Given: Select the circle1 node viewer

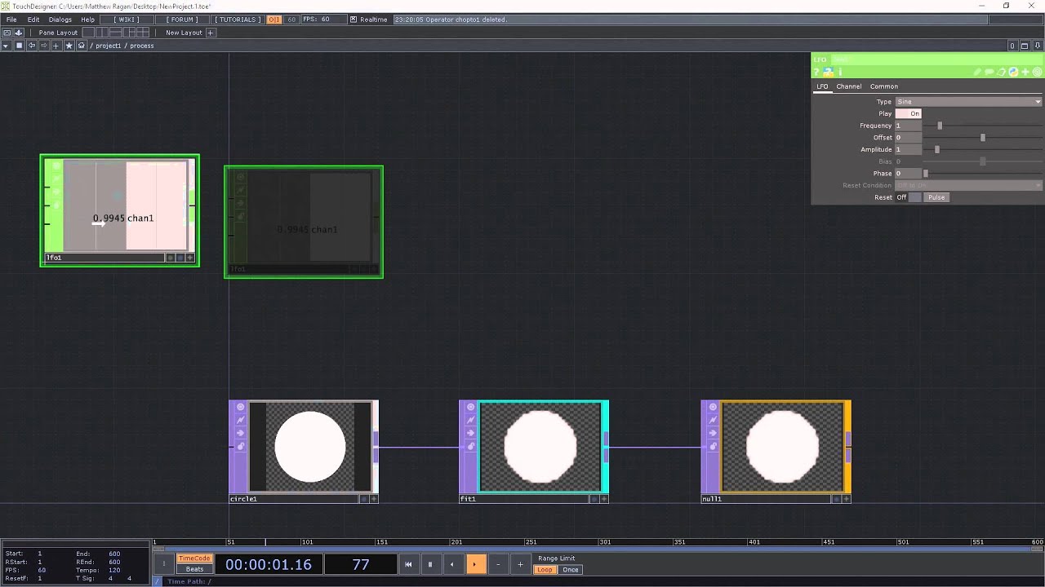Looking at the screenshot, I should (310, 447).
